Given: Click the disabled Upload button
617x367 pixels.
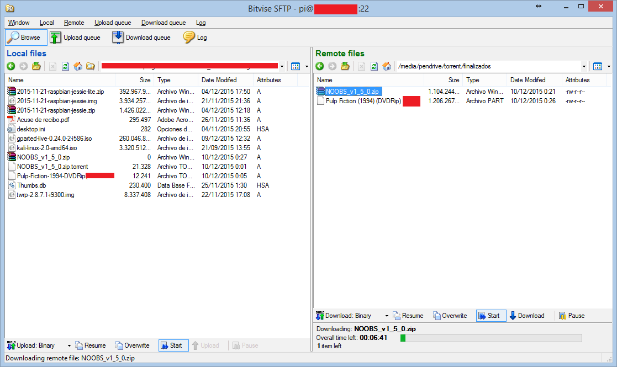Looking at the screenshot, I should pos(205,346).
